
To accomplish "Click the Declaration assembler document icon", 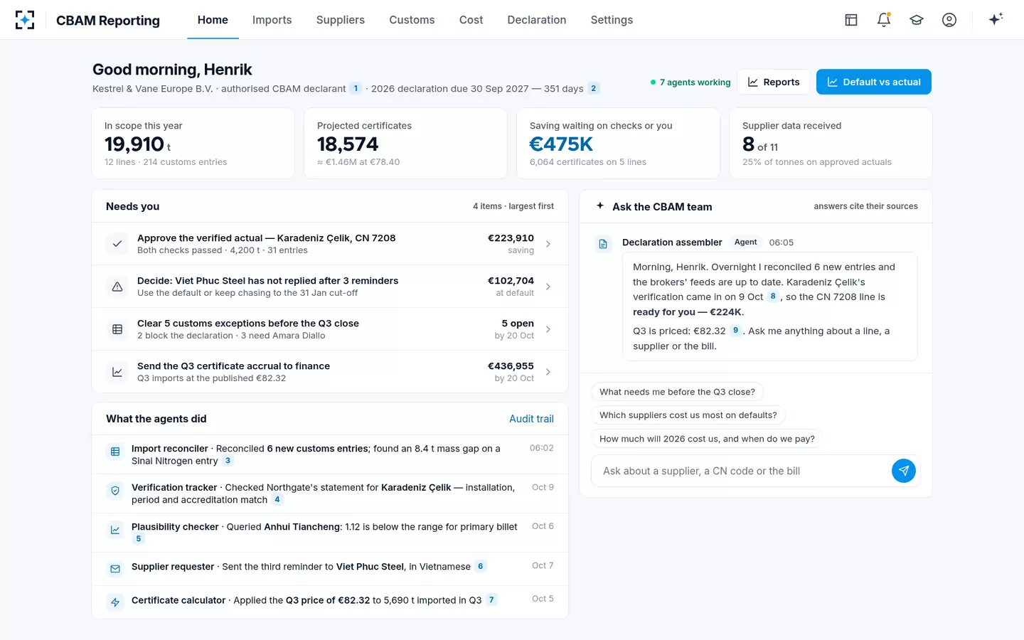I will (x=603, y=244).
